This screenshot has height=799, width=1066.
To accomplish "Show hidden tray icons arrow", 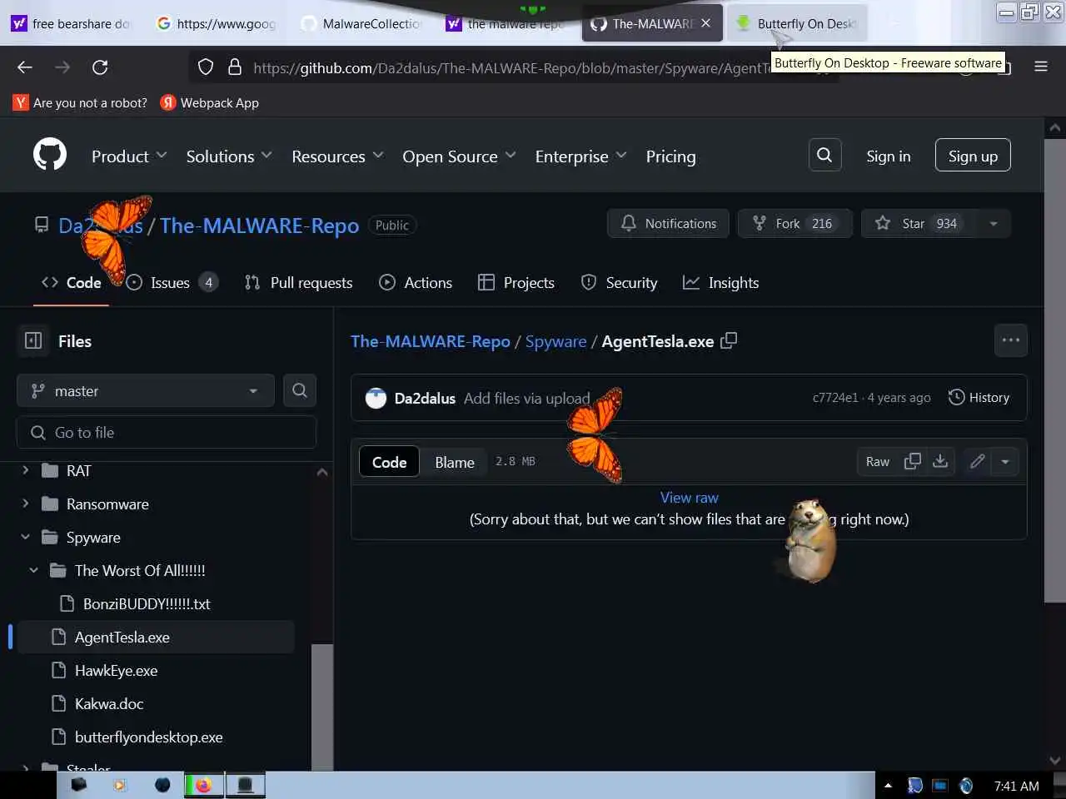I will point(888,786).
